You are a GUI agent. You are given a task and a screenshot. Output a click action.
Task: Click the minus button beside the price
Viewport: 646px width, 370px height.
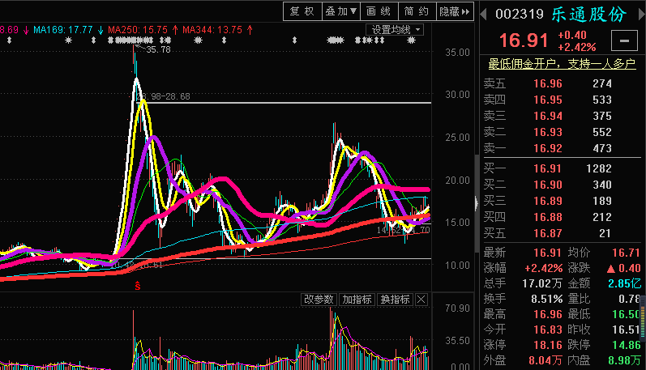pyautogui.click(x=625, y=40)
